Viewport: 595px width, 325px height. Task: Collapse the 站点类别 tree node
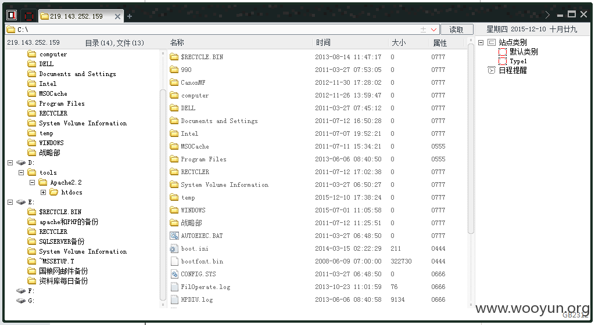click(481, 42)
